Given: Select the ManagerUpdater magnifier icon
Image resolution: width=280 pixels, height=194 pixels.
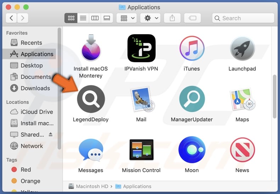Looking at the screenshot, I should pyautogui.click(x=192, y=99).
